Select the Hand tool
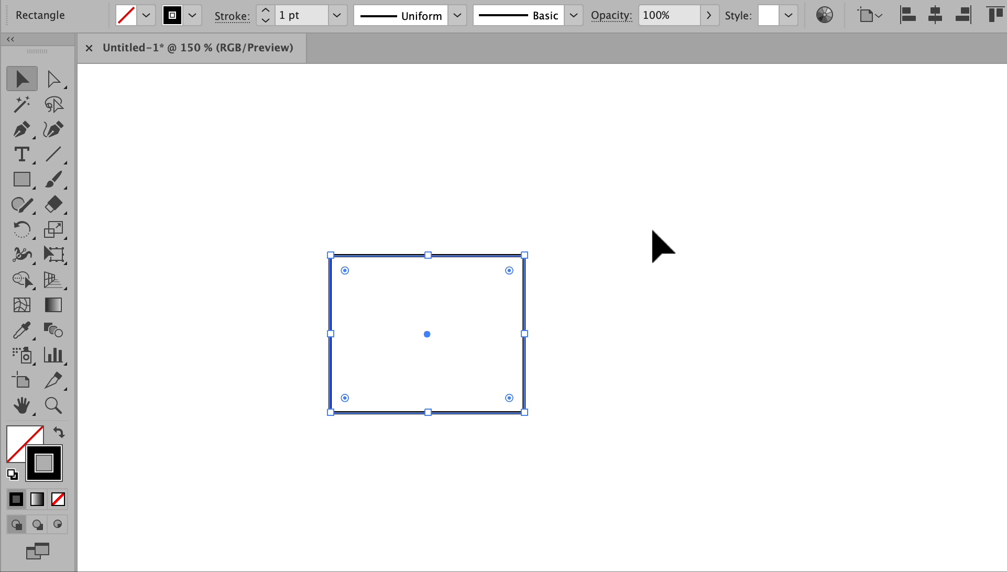 pos(21,405)
